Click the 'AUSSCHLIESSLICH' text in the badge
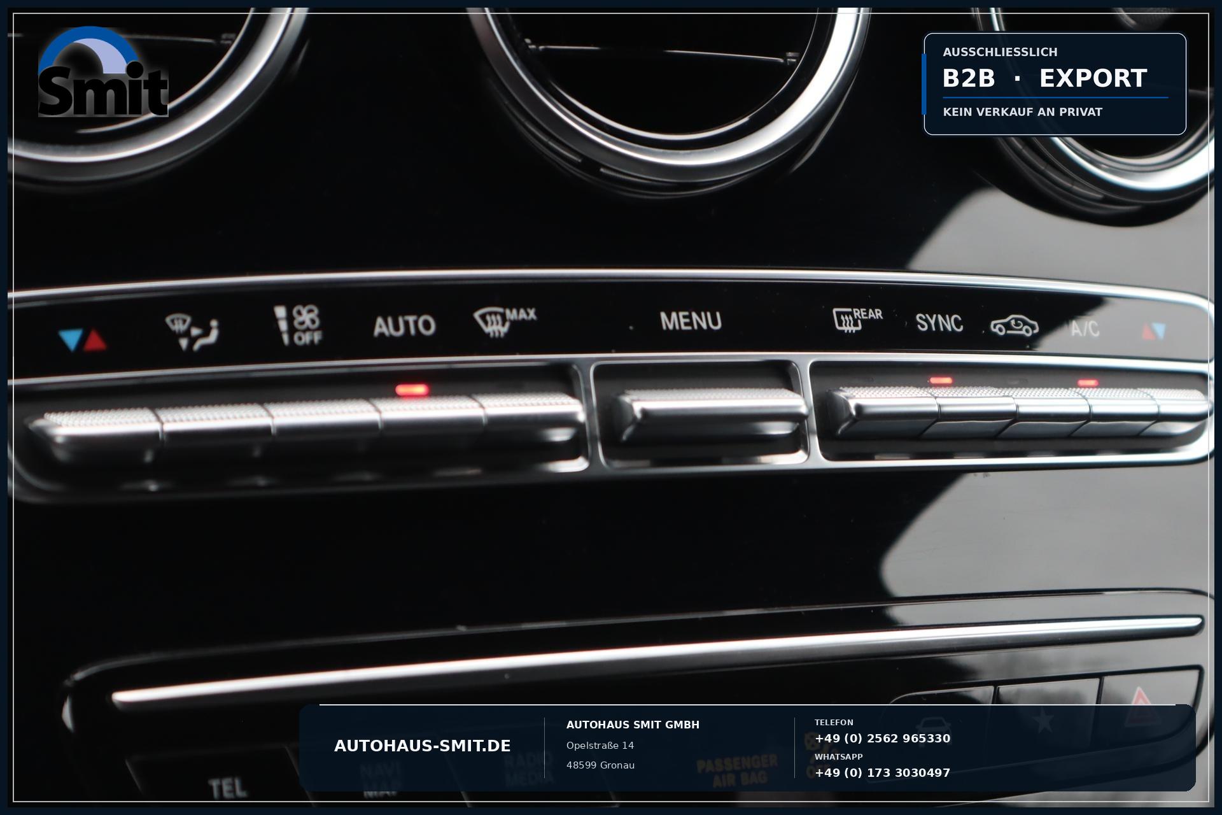This screenshot has width=1222, height=815. tap(1000, 52)
